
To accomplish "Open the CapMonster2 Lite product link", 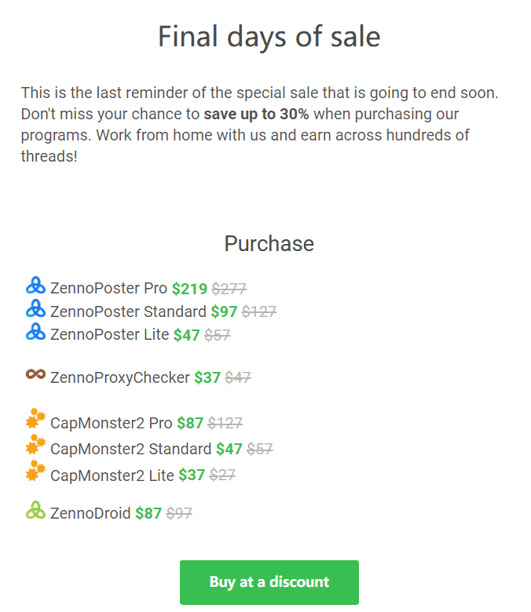I will (x=112, y=475).
